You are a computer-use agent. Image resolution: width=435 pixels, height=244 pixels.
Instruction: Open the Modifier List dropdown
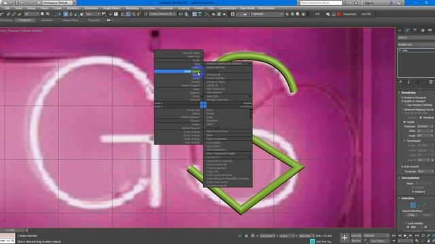point(416,45)
